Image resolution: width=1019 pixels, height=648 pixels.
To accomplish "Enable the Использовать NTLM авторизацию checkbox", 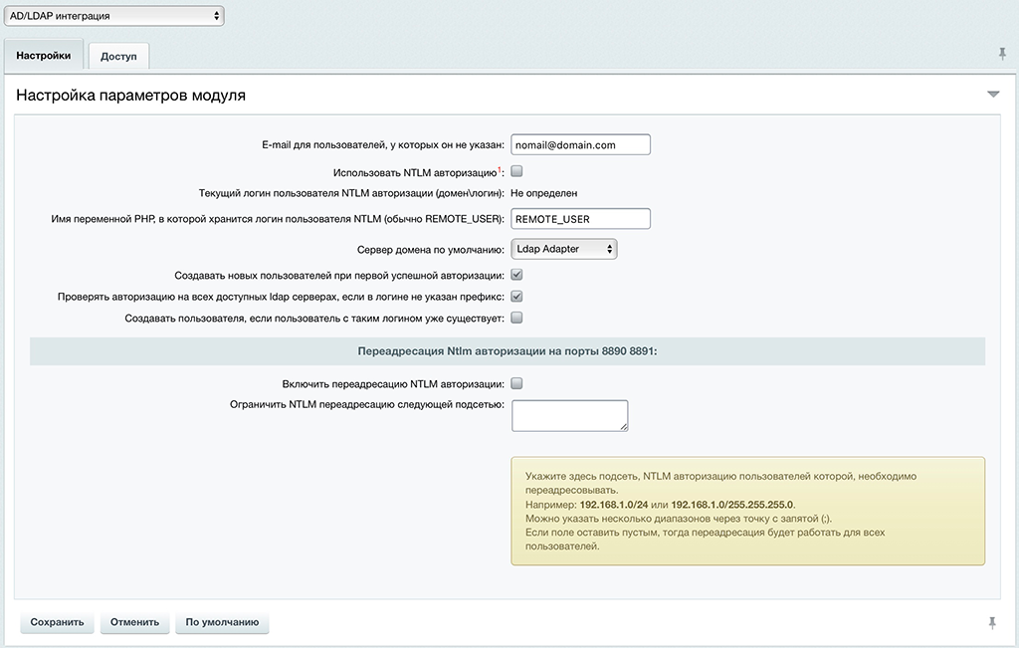I will click(x=516, y=171).
